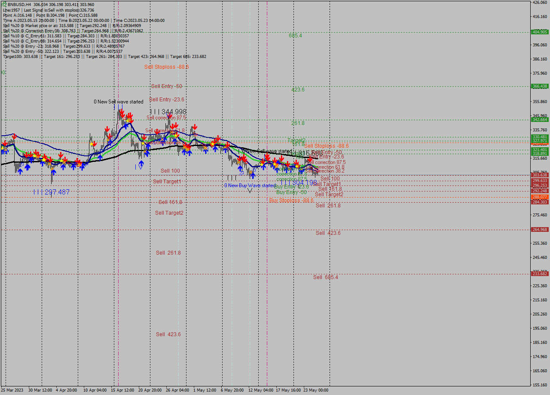
Task: Click the indicator icon before the BNBUSD,H4 title
Action: 3,4
